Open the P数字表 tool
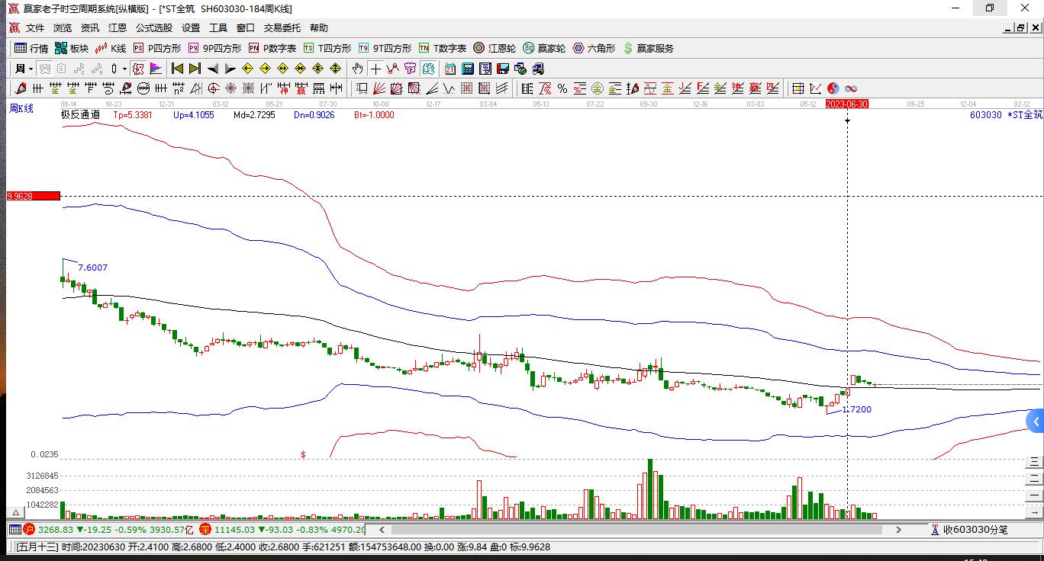The width and height of the screenshot is (1044, 561). pos(272,48)
